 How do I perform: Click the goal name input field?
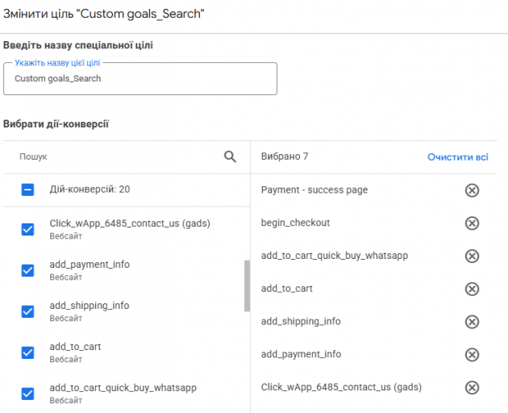pos(140,79)
